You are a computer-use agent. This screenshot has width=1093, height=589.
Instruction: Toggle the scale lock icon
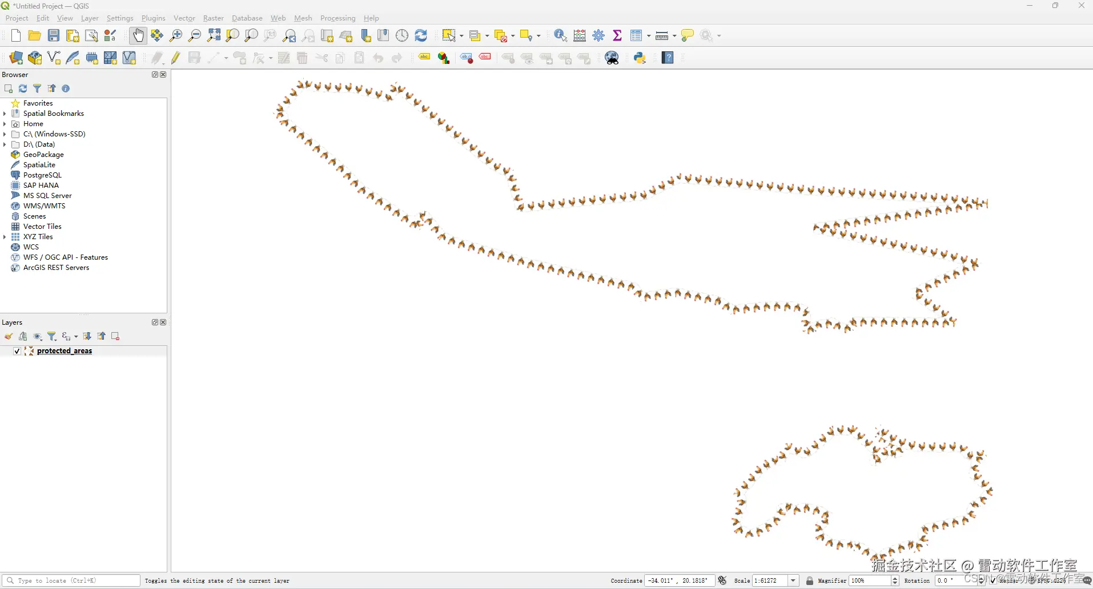(x=809, y=580)
